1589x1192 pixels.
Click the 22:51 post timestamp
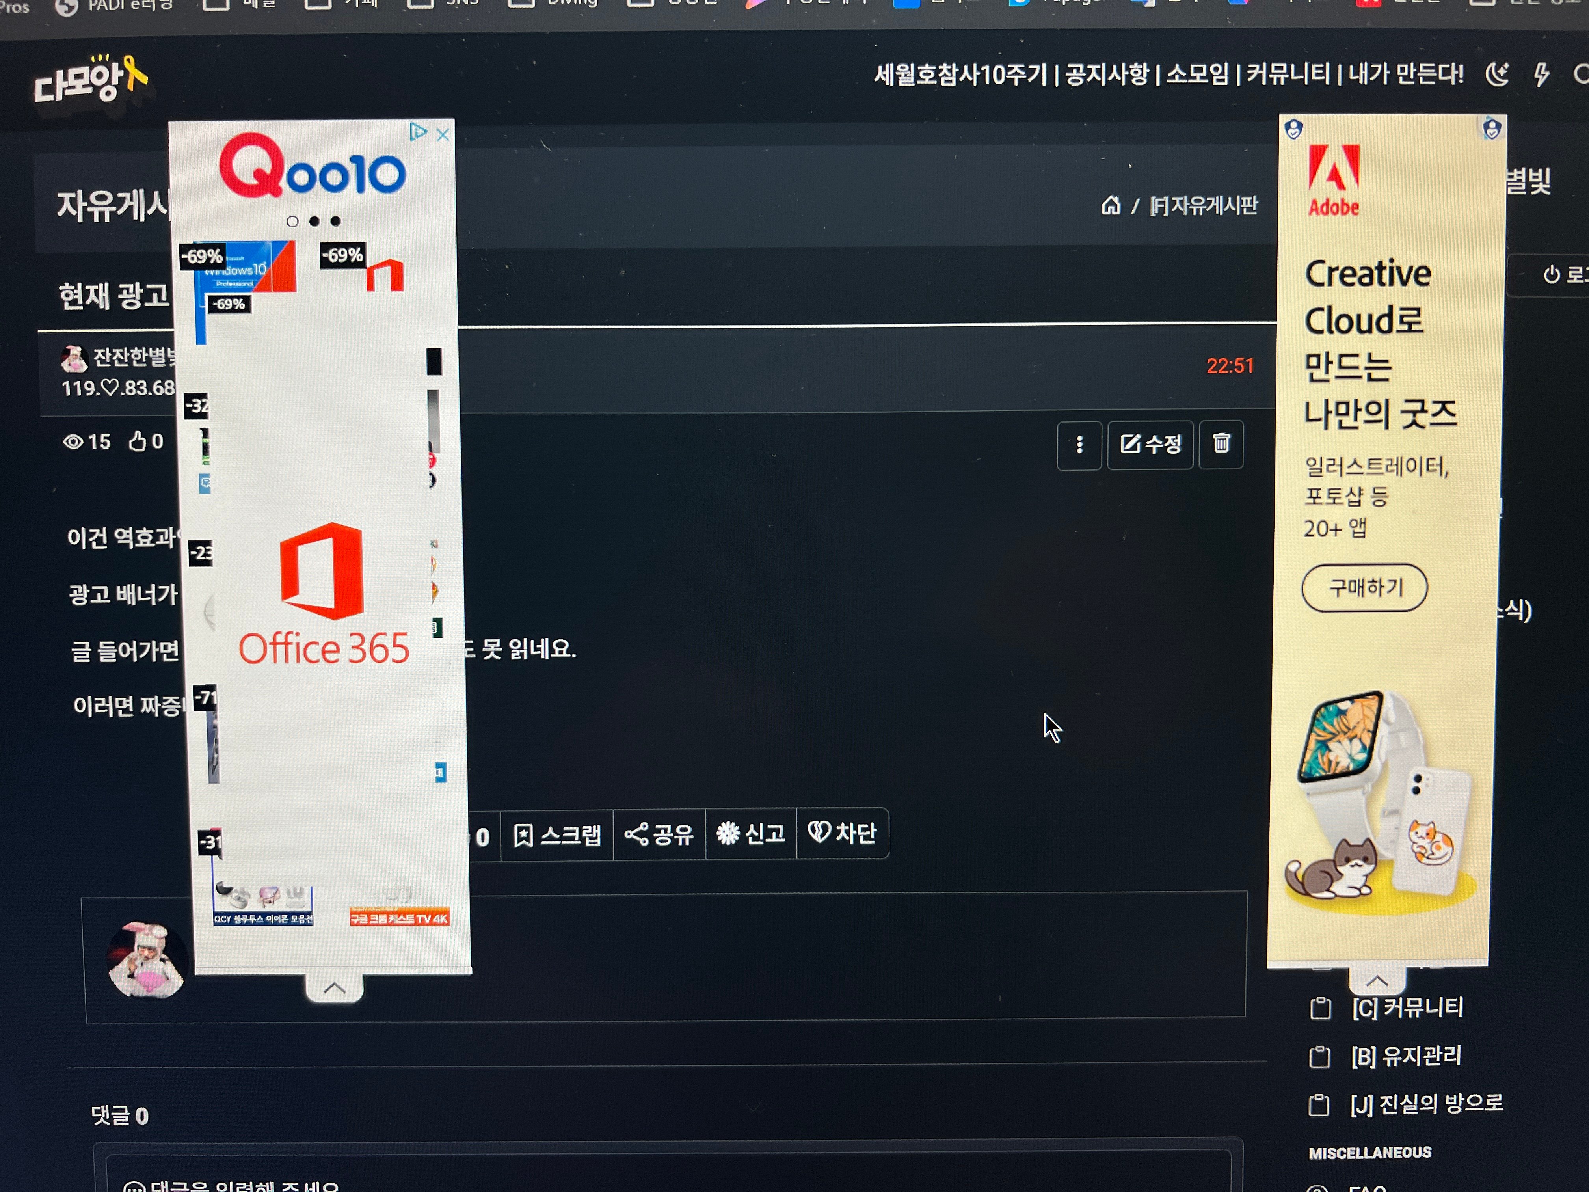pos(1230,366)
